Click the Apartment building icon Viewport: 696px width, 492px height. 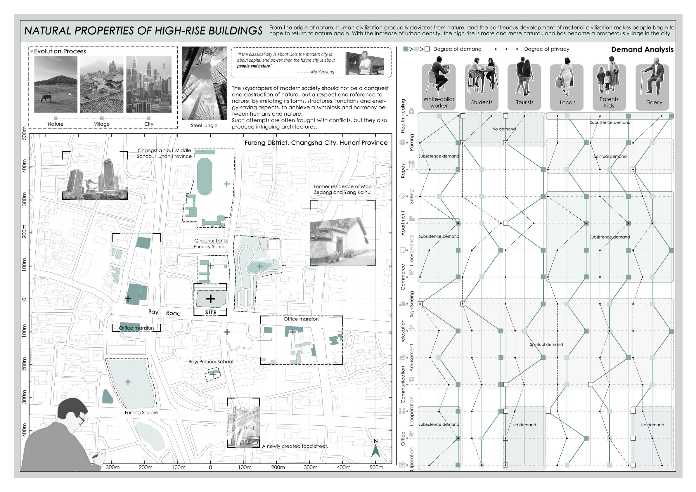coord(411,219)
